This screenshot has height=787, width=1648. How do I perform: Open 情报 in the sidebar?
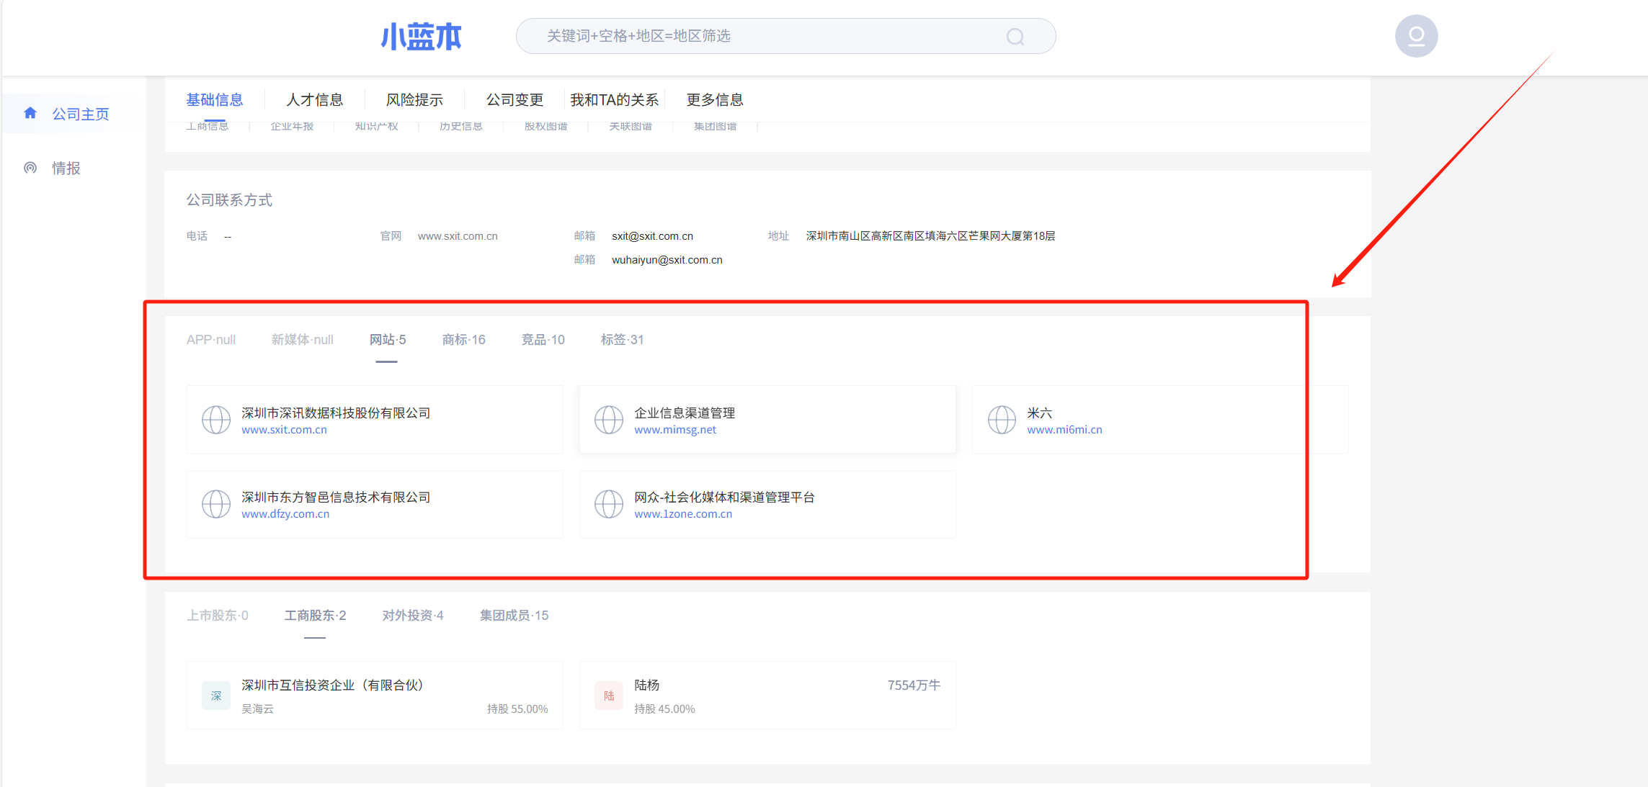[x=66, y=168]
